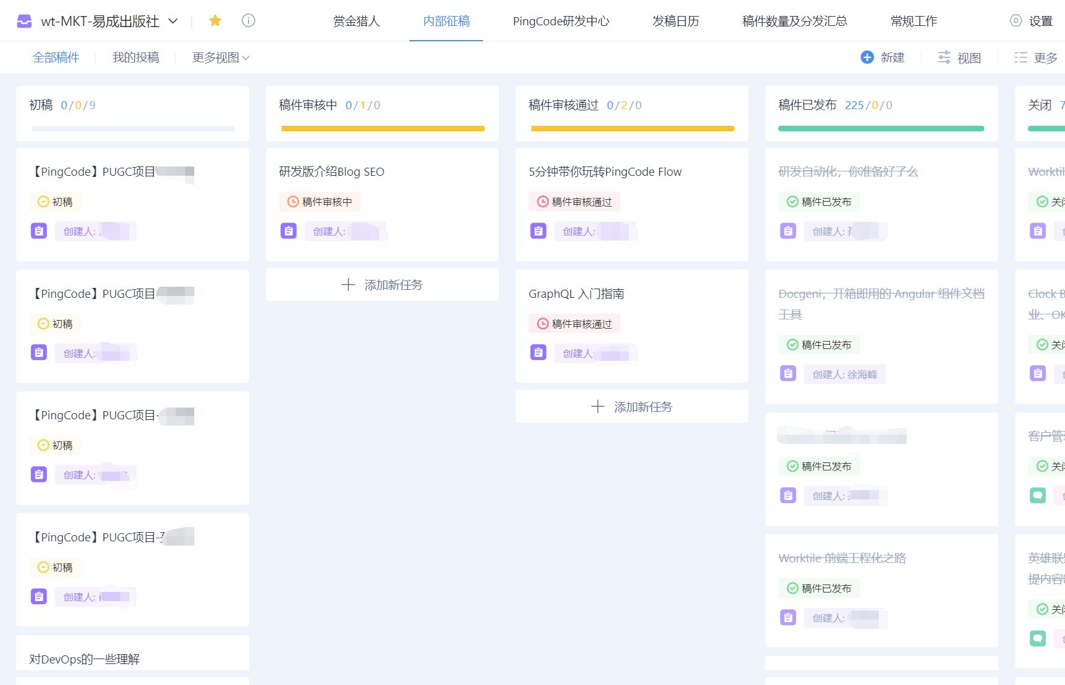
Task: Switch to 我的投稿 view
Action: point(136,57)
